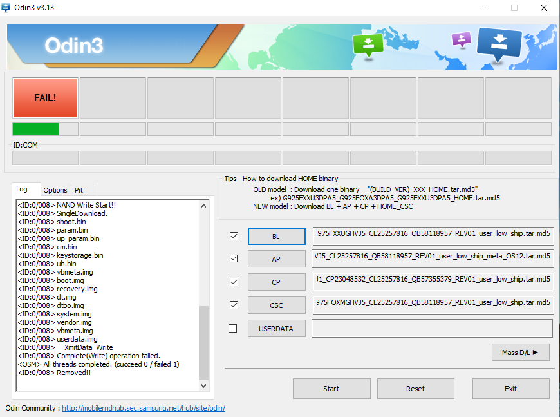
Task: Select log line 'Removed!!'
Action: coord(54,373)
